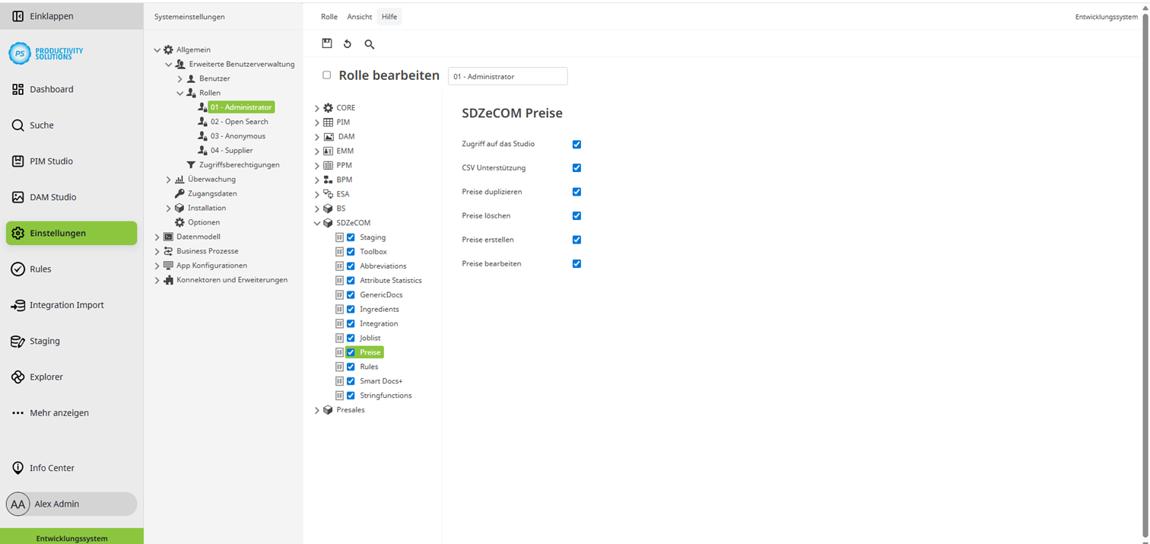Collapse the SDZeCOM module tree
Image resolution: width=1150 pixels, height=544 pixels.
coord(317,222)
